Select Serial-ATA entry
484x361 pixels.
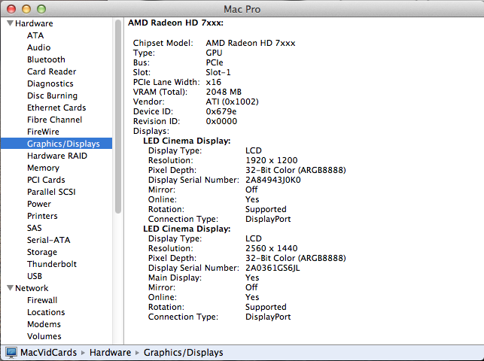pyautogui.click(x=48, y=240)
